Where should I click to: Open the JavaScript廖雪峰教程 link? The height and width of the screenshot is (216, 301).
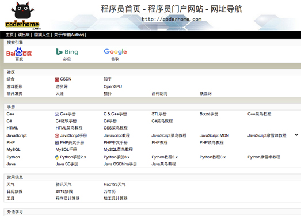(x=267, y=135)
